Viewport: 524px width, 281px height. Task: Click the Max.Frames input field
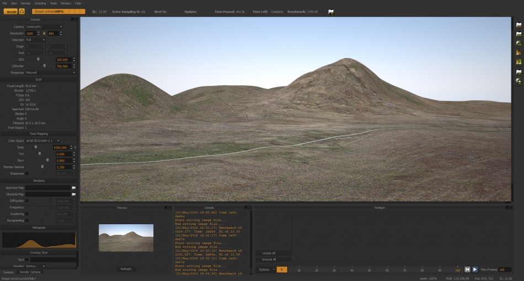tap(505, 269)
